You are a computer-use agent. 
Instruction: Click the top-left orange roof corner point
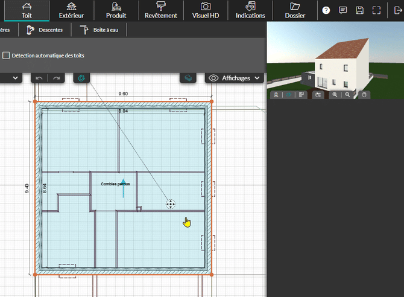36,101
